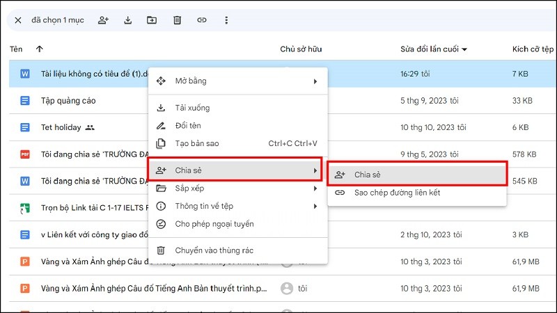Click the 'Kích cỡ tệp' column header
This screenshot has width=557, height=313.
pos(533,49)
